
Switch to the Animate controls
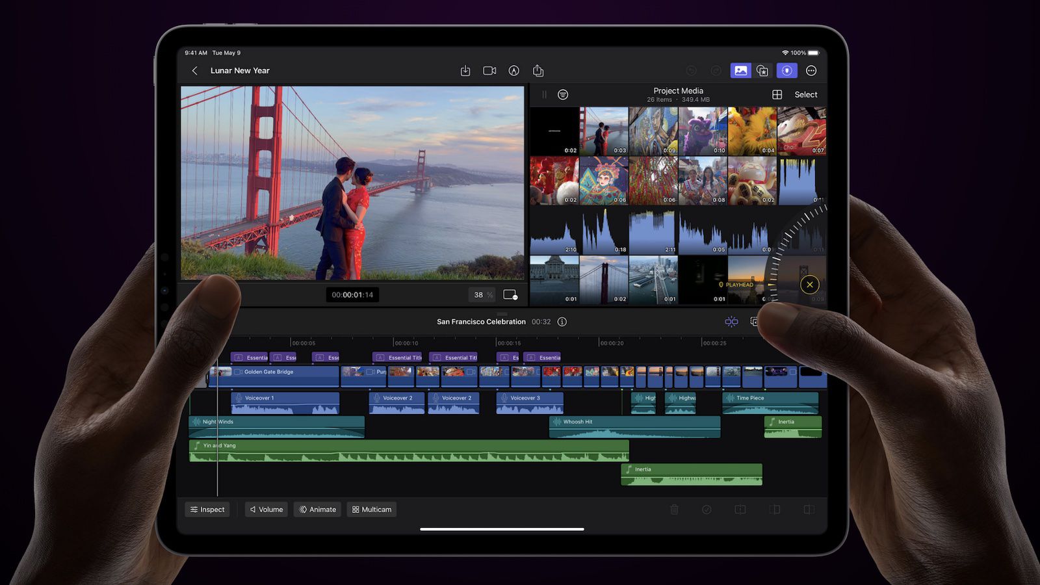click(x=317, y=510)
